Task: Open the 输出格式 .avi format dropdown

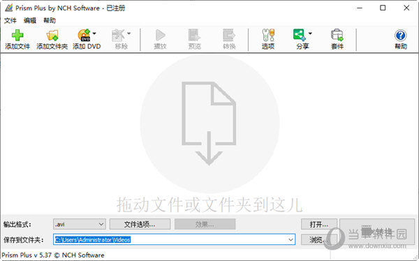Action: 80,224
